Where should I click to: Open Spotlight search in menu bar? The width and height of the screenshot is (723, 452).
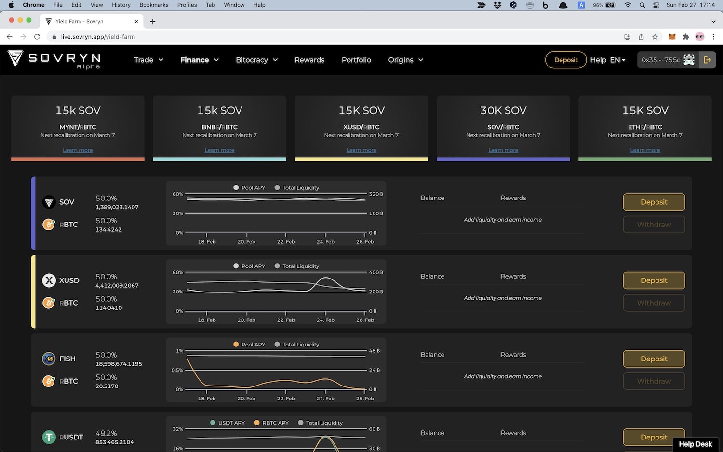[x=642, y=5]
